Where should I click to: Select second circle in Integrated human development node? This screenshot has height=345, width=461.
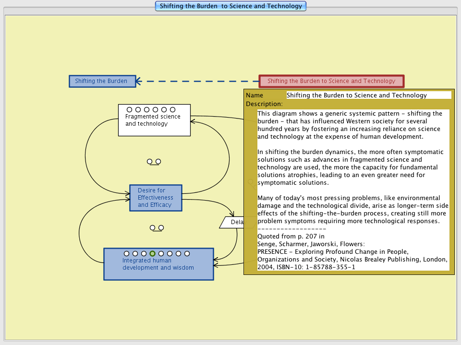[135, 253]
